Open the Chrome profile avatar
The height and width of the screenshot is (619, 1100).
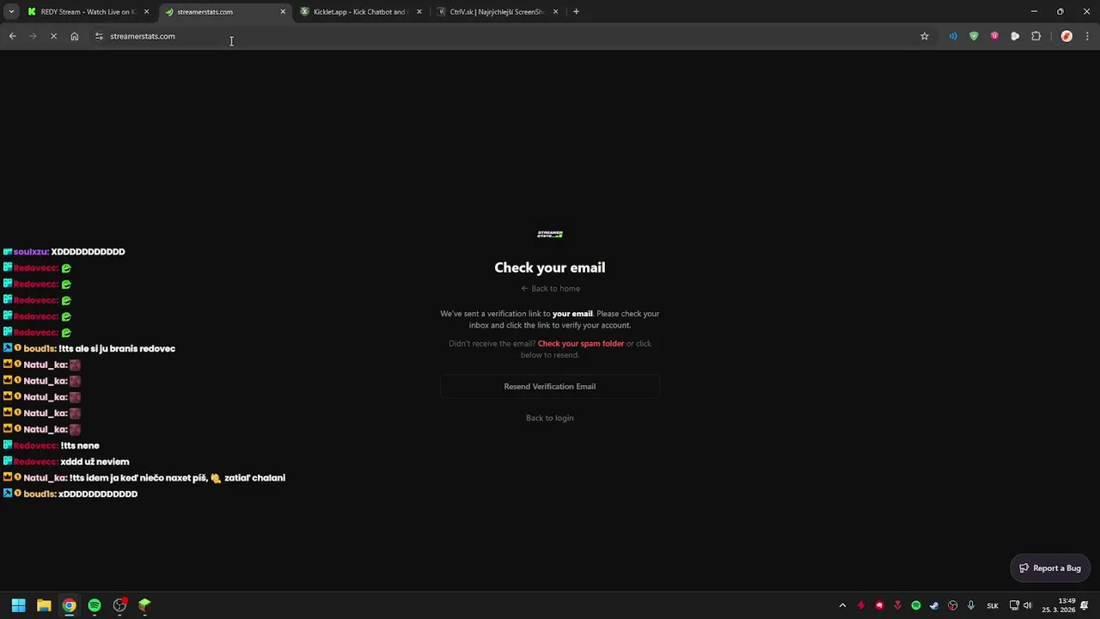pyautogui.click(x=1066, y=36)
